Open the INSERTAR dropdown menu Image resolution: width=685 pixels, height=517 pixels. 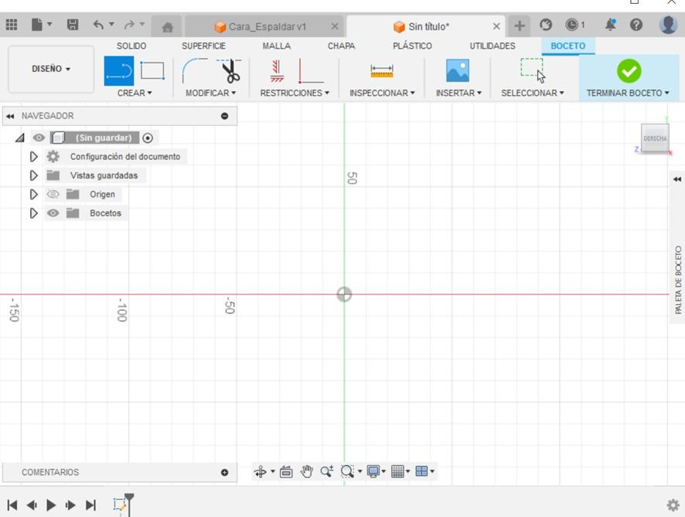coord(458,93)
